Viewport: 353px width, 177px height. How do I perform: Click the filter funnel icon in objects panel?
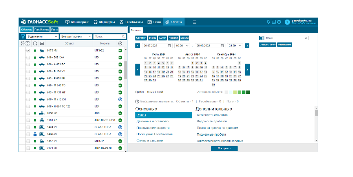click(23, 36)
